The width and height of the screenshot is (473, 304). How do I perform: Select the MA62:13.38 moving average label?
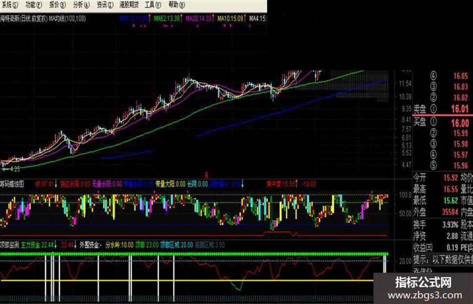coord(167,18)
